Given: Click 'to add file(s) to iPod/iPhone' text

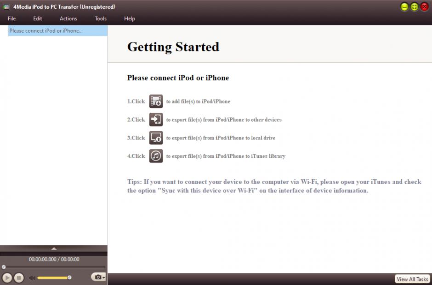Looking at the screenshot, I should click(x=198, y=101).
